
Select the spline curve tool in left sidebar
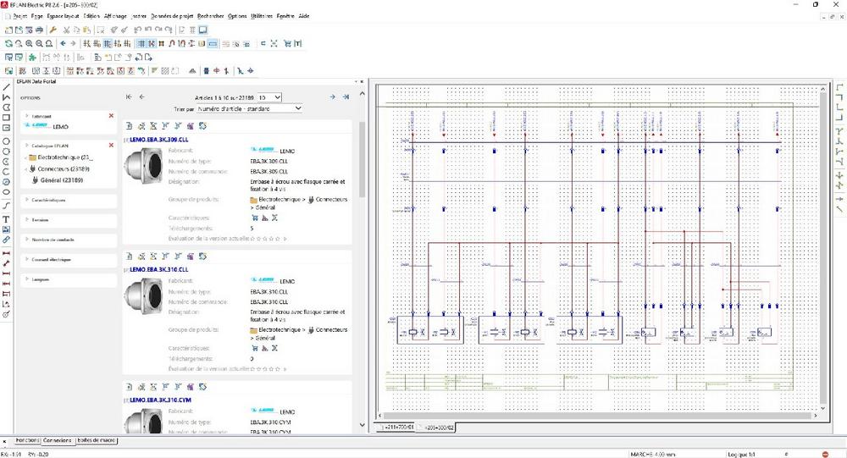[x=6, y=205]
